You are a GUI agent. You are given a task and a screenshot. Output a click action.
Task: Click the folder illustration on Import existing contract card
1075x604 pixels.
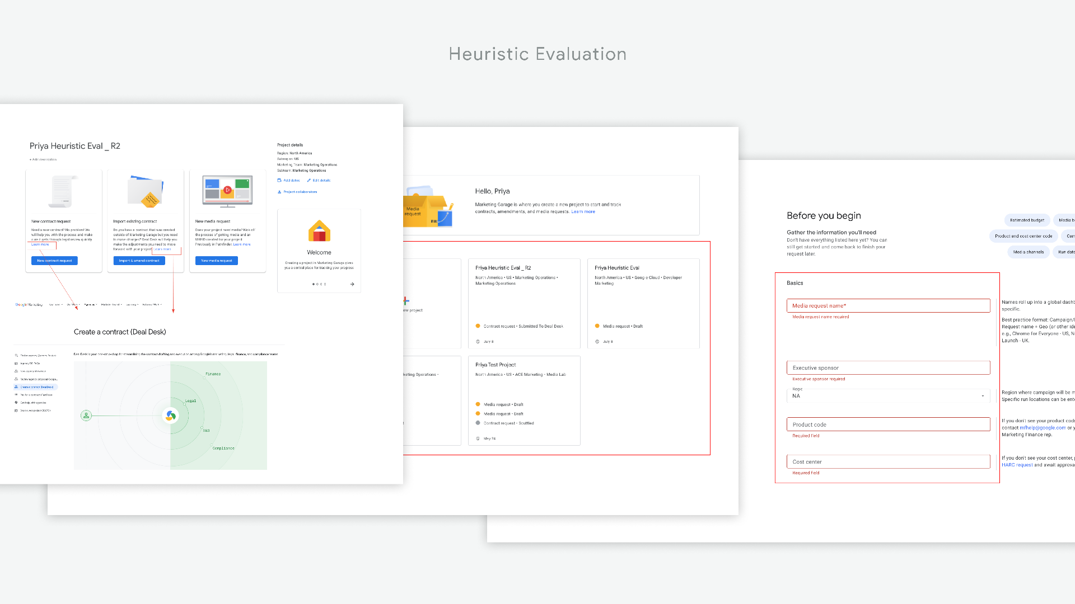[x=145, y=191]
